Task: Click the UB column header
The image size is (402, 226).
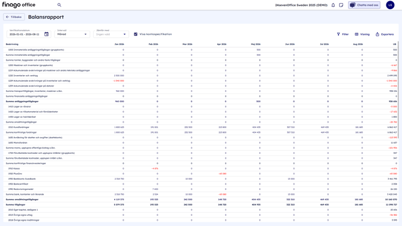Action: [395, 44]
